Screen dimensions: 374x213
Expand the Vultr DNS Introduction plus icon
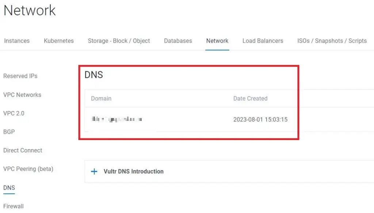coord(94,171)
